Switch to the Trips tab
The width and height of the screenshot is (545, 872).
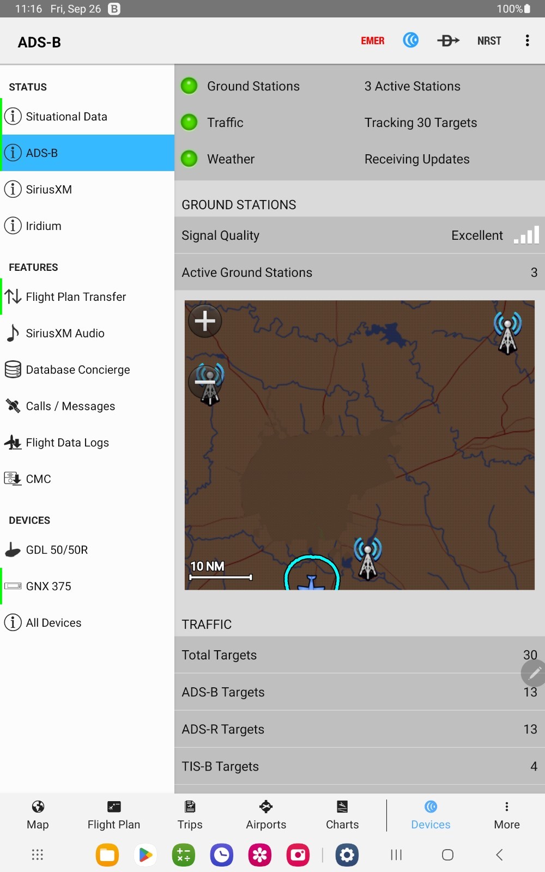pyautogui.click(x=190, y=815)
